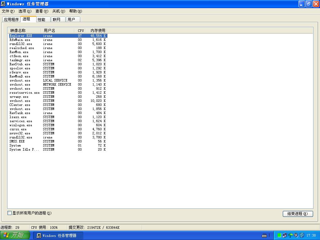Open the 文件 menu
The height and width of the screenshot is (240, 320).
pyautogui.click(x=8, y=11)
